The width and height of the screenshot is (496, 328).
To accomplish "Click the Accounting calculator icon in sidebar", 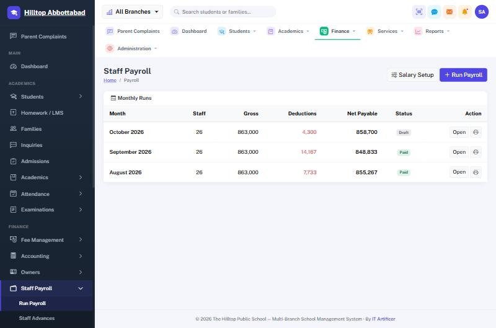I will 13,255.
